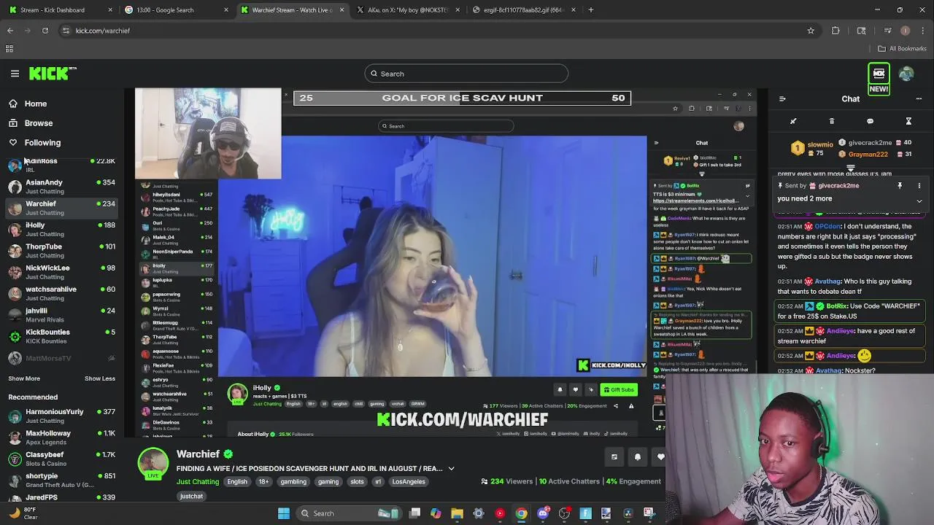Select Warchief channel in Following list
Image resolution: width=934 pixels, height=525 pixels.
coord(61,208)
